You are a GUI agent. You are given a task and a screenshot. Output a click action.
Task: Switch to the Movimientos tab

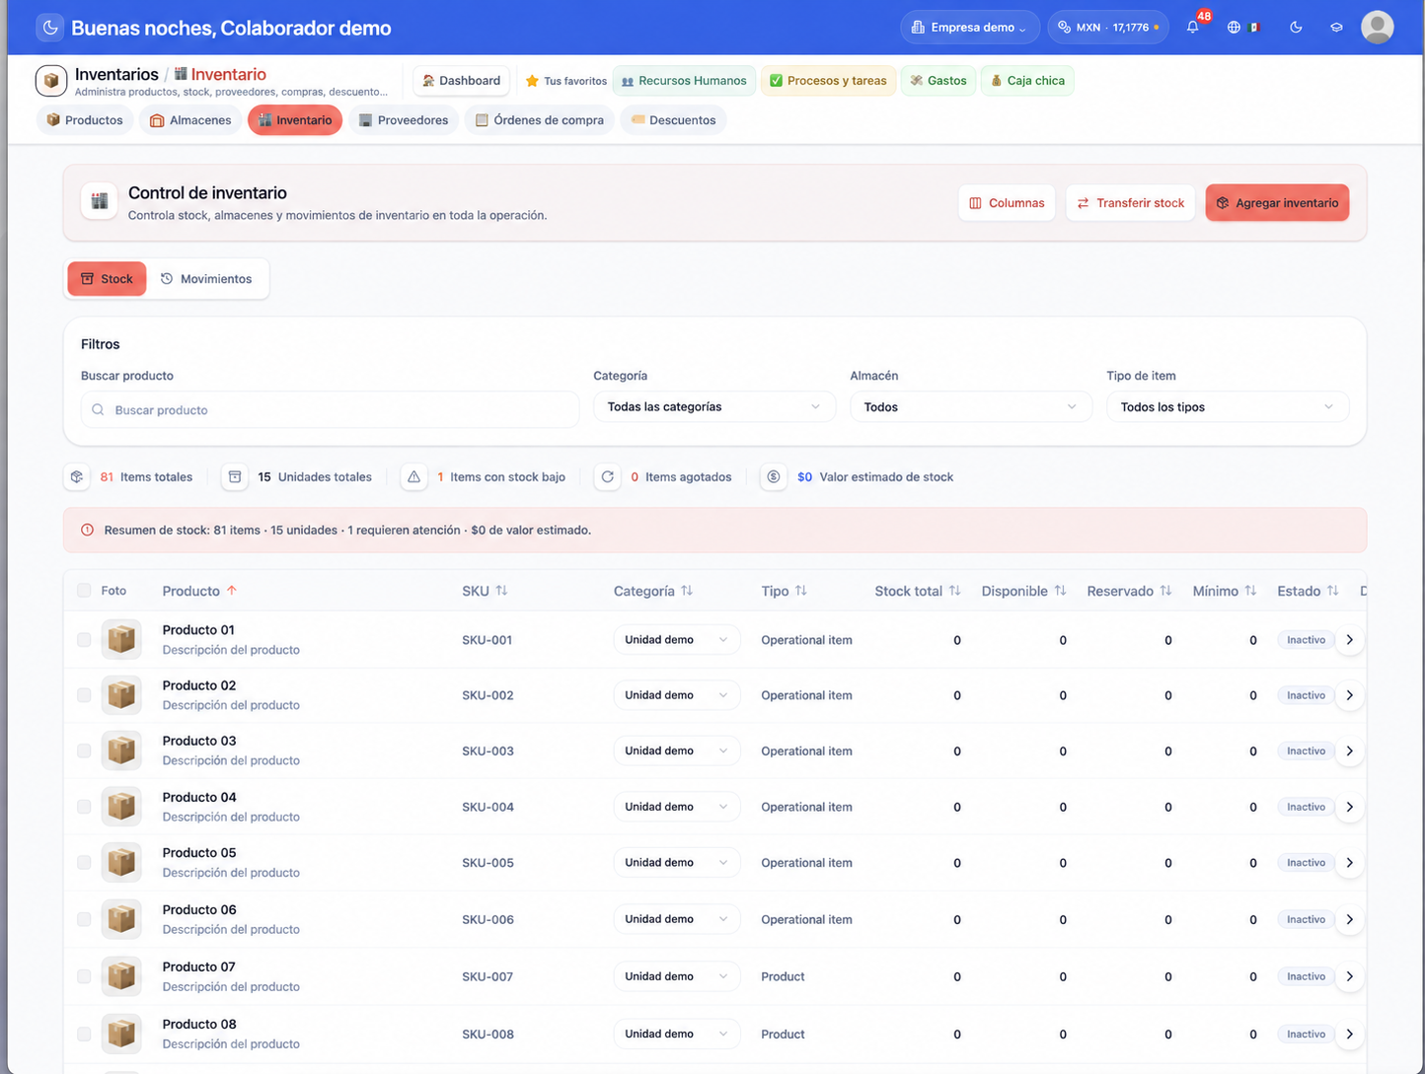(207, 279)
